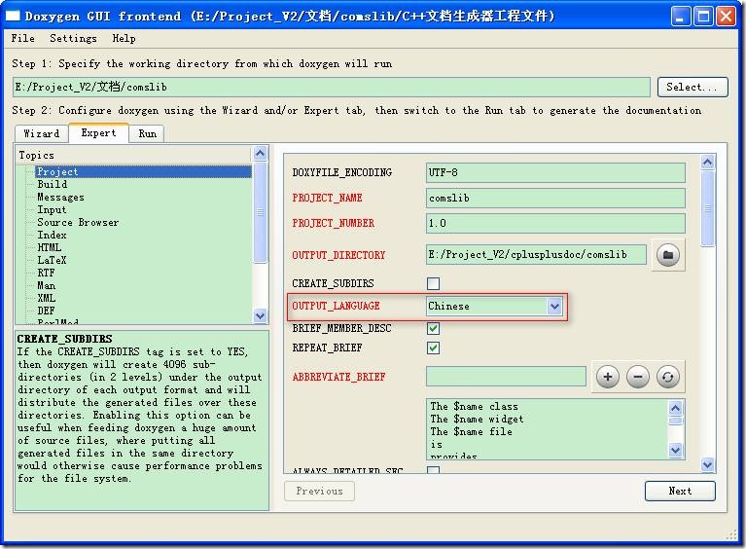Screen dimensions: 746x549
Task: Topics list scroll down arrow
Action: (x=260, y=315)
